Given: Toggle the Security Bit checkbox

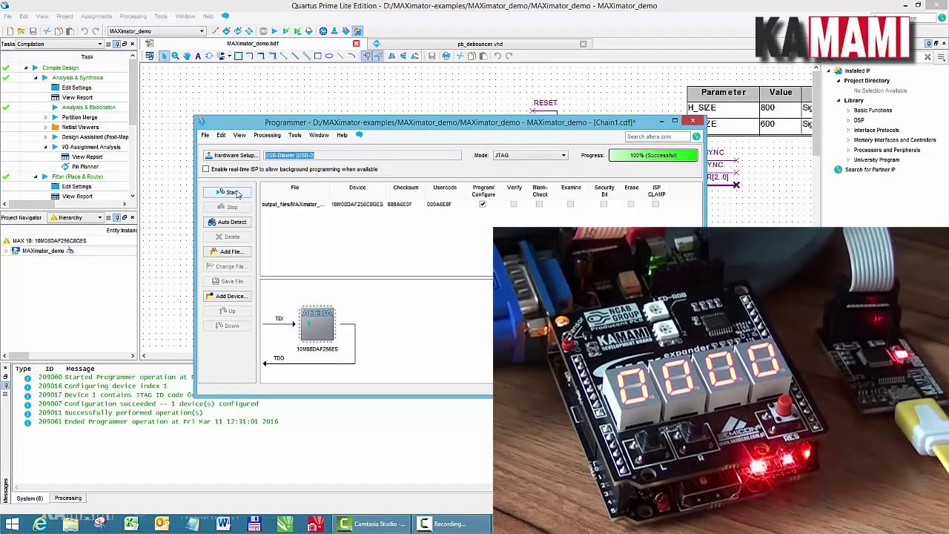Looking at the screenshot, I should (604, 204).
